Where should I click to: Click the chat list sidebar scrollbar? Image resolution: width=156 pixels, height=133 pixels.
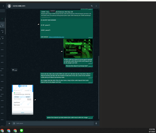pos(5,26)
